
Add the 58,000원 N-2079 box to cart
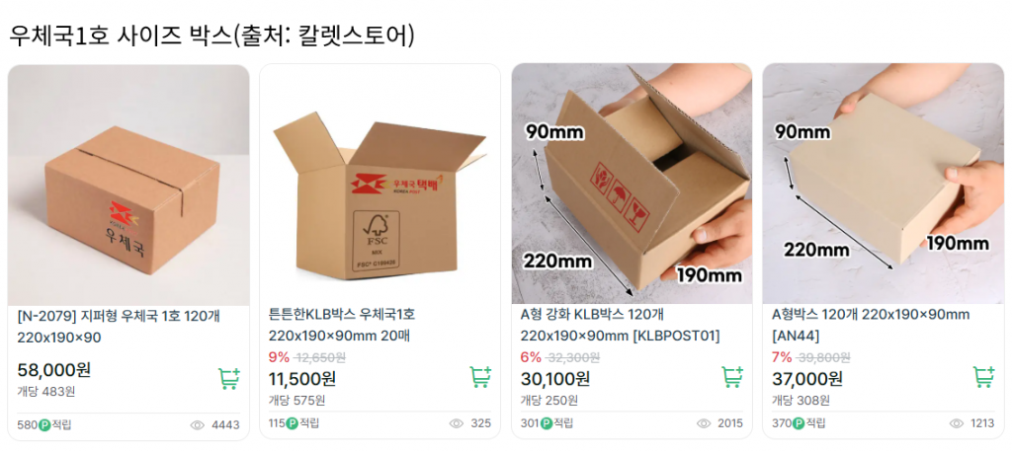[x=228, y=379]
